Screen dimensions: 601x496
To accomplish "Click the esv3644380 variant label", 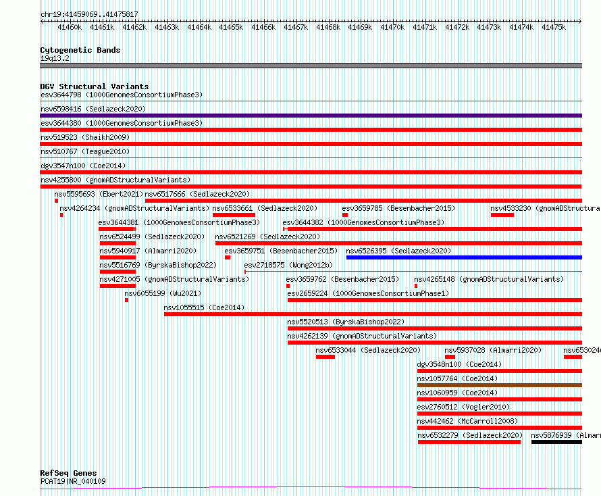I will (122, 123).
